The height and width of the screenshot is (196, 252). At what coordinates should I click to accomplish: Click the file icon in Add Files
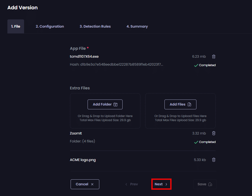[x=189, y=104]
